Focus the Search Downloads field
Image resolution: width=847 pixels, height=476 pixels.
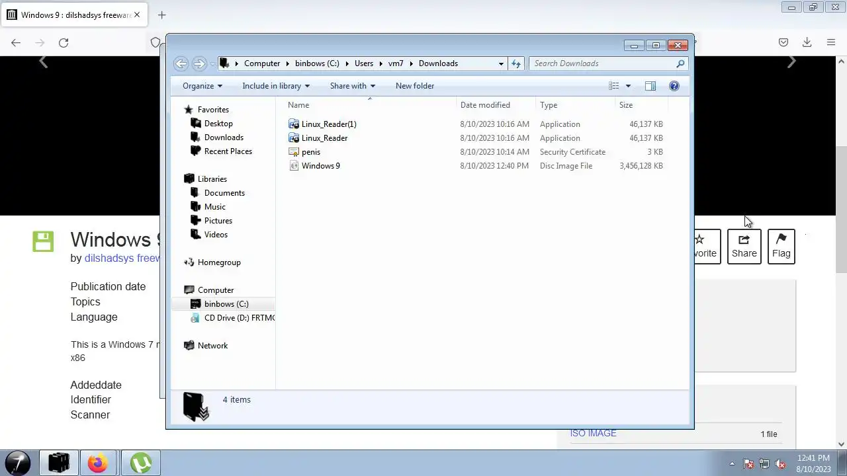coord(607,63)
